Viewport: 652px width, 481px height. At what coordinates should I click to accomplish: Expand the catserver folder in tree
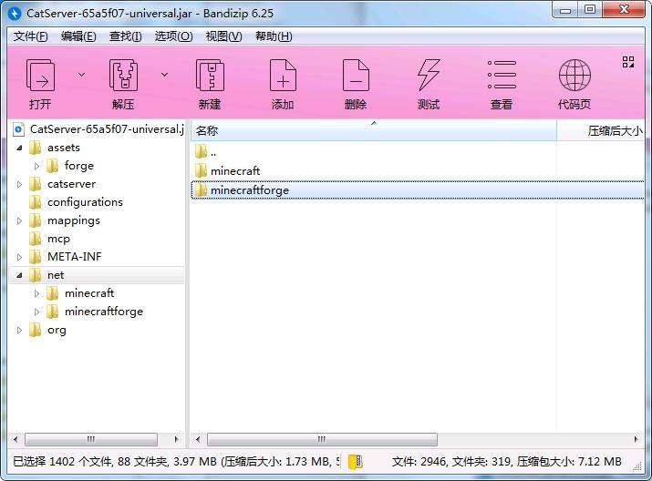(x=19, y=184)
